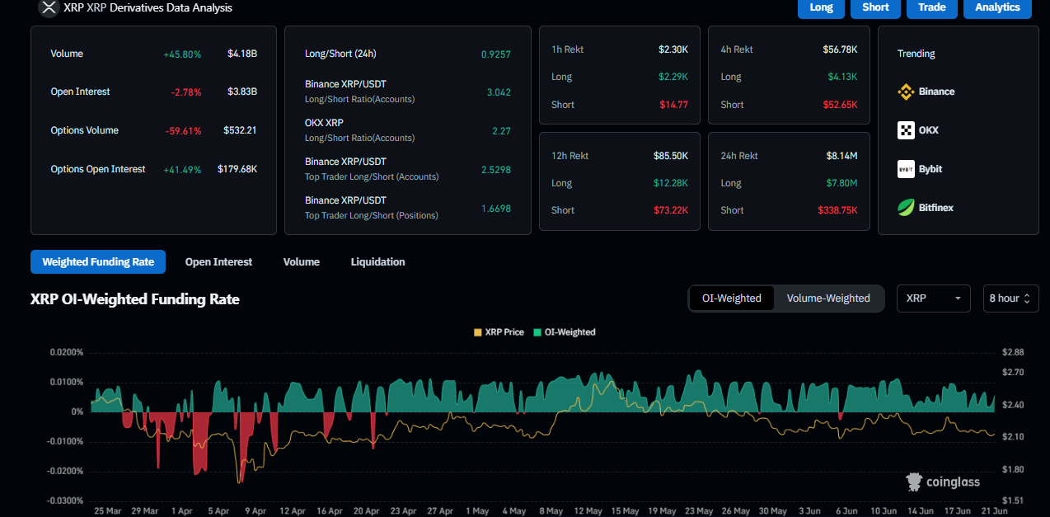Switch to the Liquidation tab

[x=377, y=262]
